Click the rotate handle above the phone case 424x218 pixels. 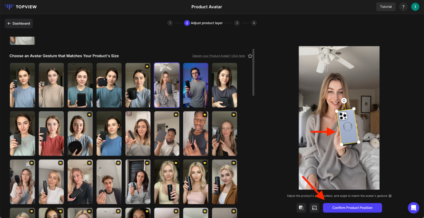(x=344, y=101)
